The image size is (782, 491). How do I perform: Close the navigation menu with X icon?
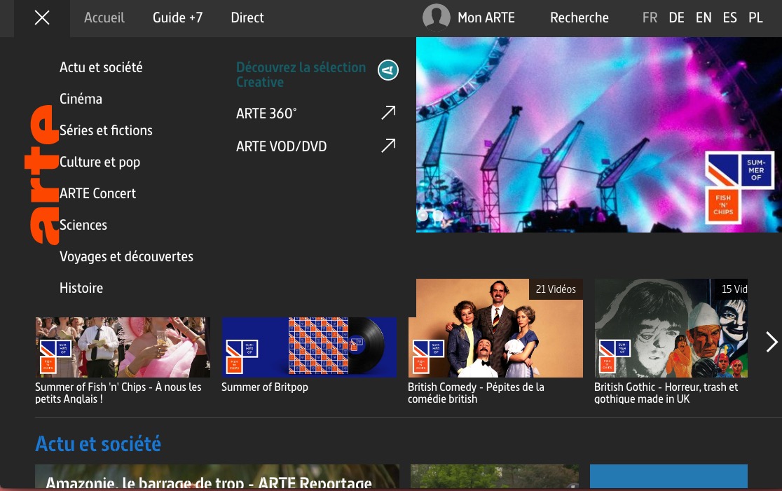42,18
